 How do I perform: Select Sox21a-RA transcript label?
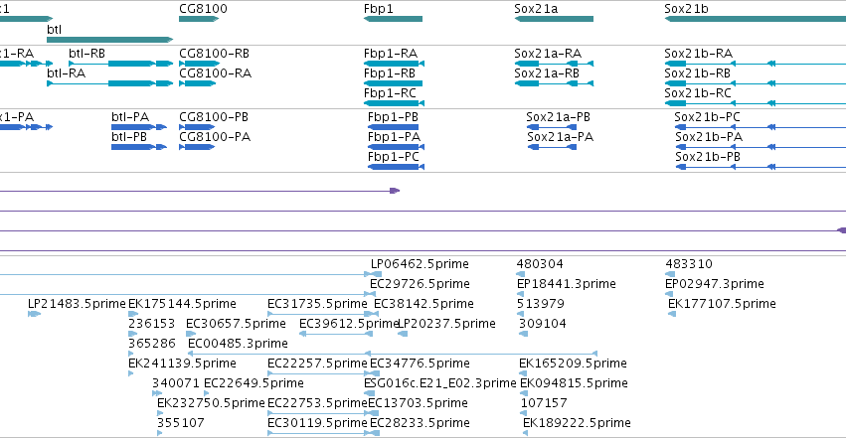point(548,54)
